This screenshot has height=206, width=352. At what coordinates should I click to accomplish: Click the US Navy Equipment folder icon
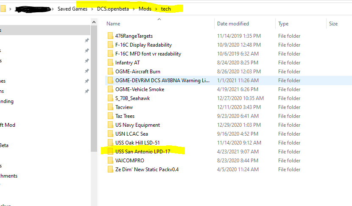tap(110, 125)
